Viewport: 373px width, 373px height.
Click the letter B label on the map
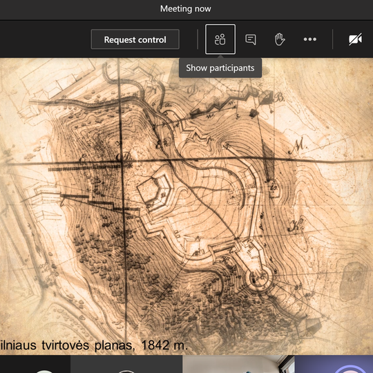[x=279, y=97]
